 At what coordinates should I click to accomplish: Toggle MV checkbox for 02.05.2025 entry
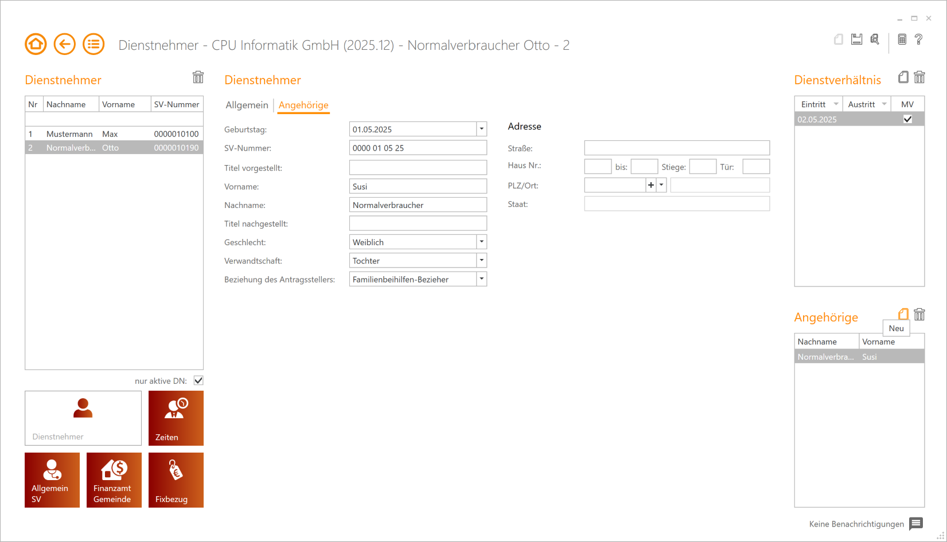point(907,119)
